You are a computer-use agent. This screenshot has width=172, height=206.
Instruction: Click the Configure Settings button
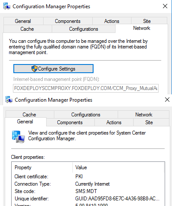[53, 69]
